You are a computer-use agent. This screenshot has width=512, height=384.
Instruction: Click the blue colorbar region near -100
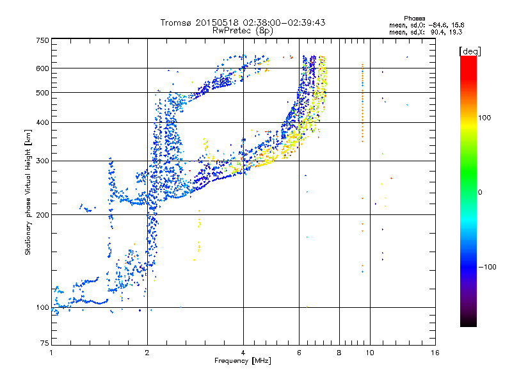click(468, 267)
